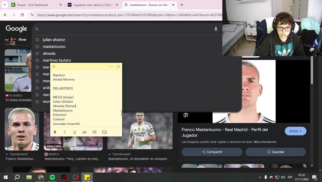Add a new sticky note with plus icon
Image resolution: width=322 pixels, height=182 pixels.
pos(54,66)
